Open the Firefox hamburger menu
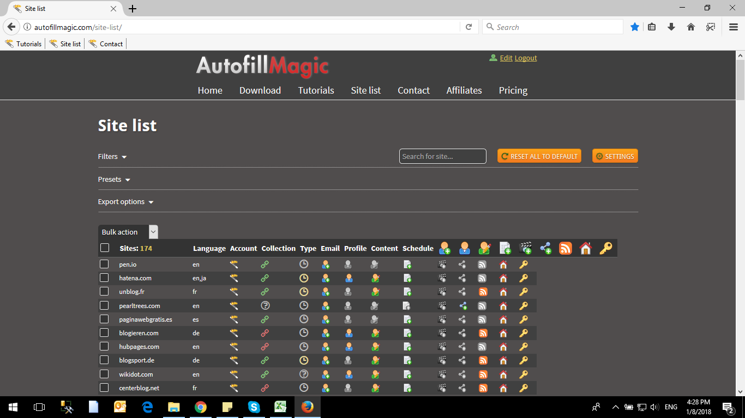Image resolution: width=745 pixels, height=418 pixels. click(734, 27)
